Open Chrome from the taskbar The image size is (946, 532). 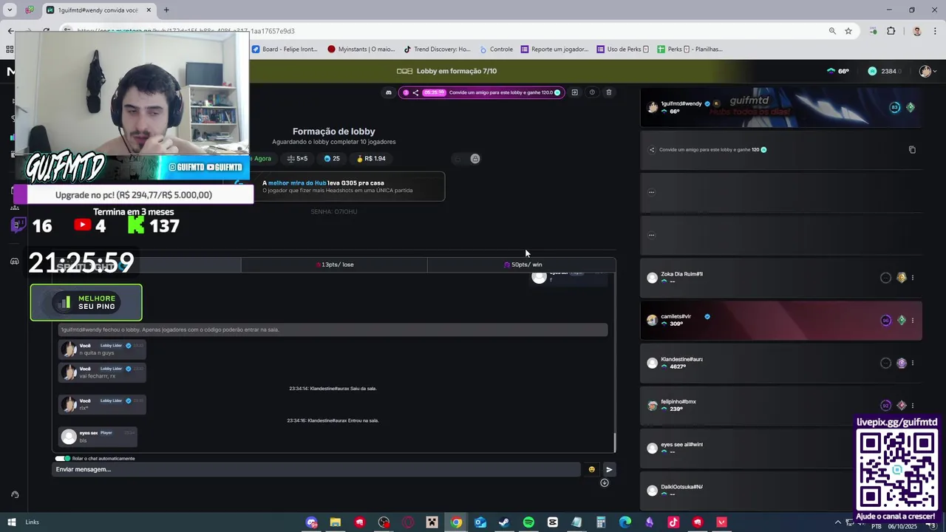(456, 522)
